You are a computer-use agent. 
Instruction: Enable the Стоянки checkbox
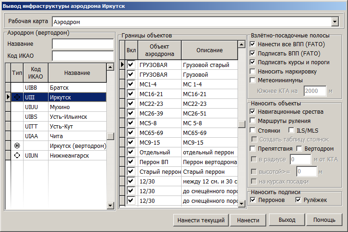[x=253, y=131]
